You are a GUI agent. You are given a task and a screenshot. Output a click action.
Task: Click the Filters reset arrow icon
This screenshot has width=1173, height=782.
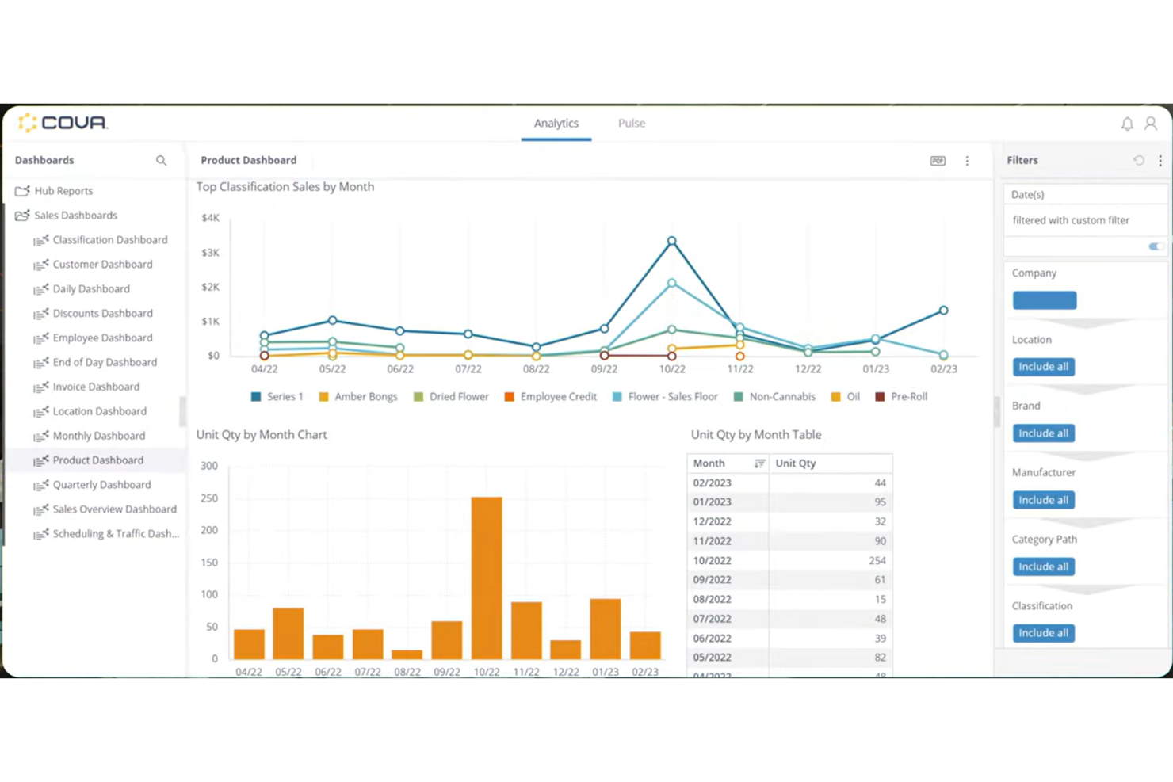[x=1139, y=160]
